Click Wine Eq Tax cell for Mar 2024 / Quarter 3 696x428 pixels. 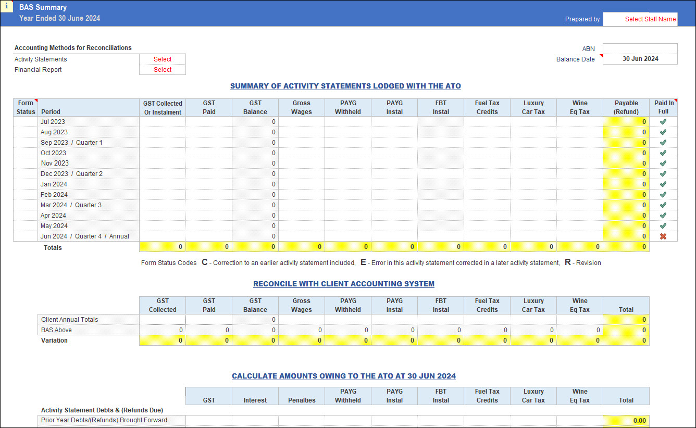(x=580, y=205)
